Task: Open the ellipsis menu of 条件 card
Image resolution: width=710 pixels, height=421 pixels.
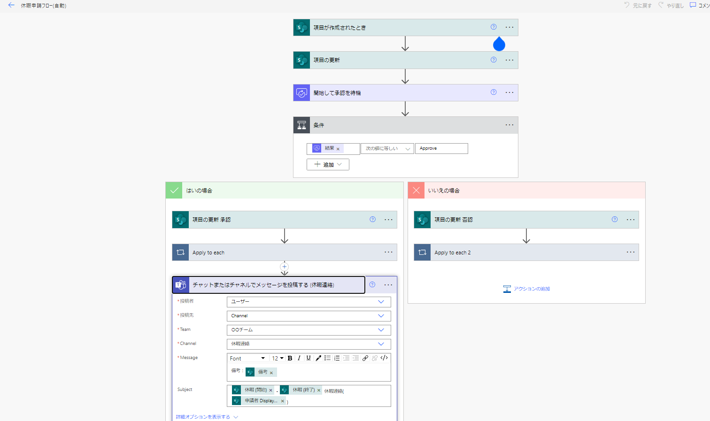Action: (x=509, y=125)
